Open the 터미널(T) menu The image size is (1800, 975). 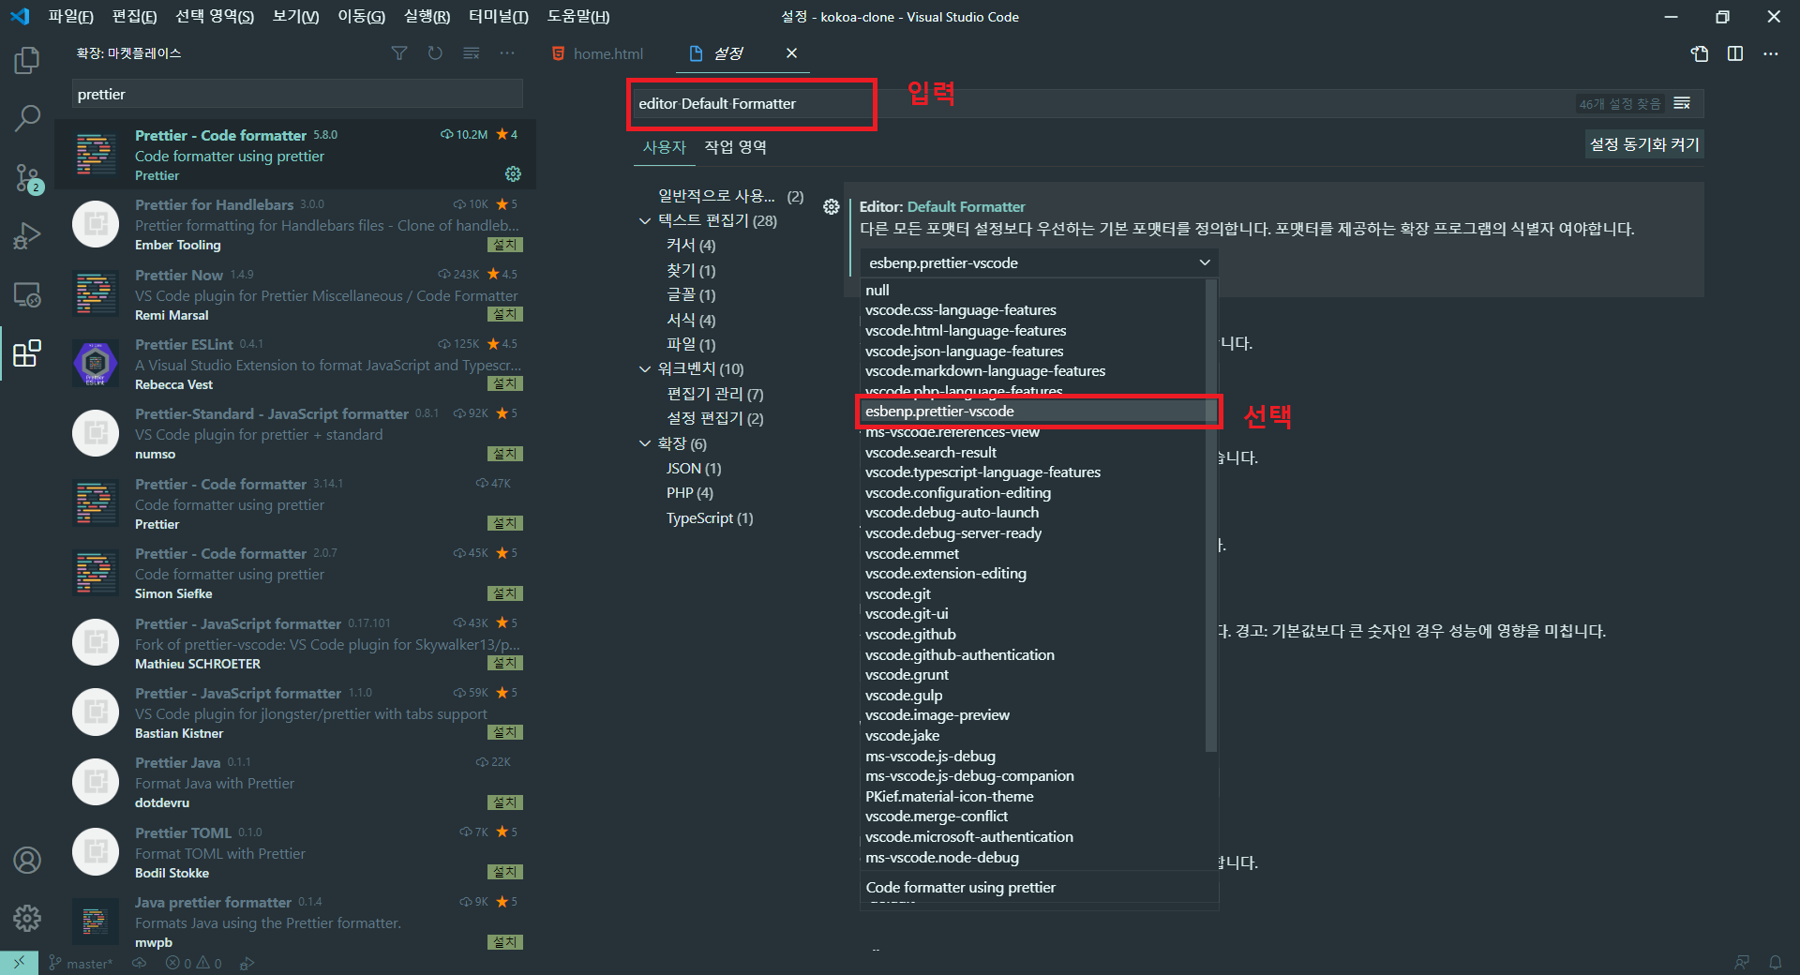(x=498, y=17)
